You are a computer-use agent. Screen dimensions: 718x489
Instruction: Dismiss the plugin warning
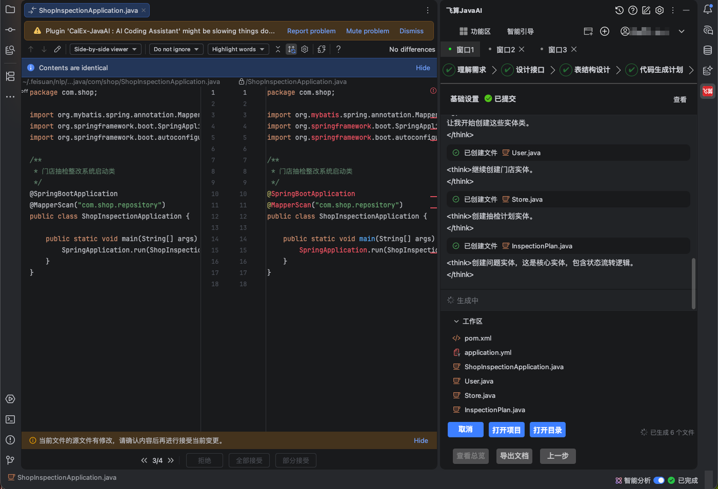pos(412,31)
